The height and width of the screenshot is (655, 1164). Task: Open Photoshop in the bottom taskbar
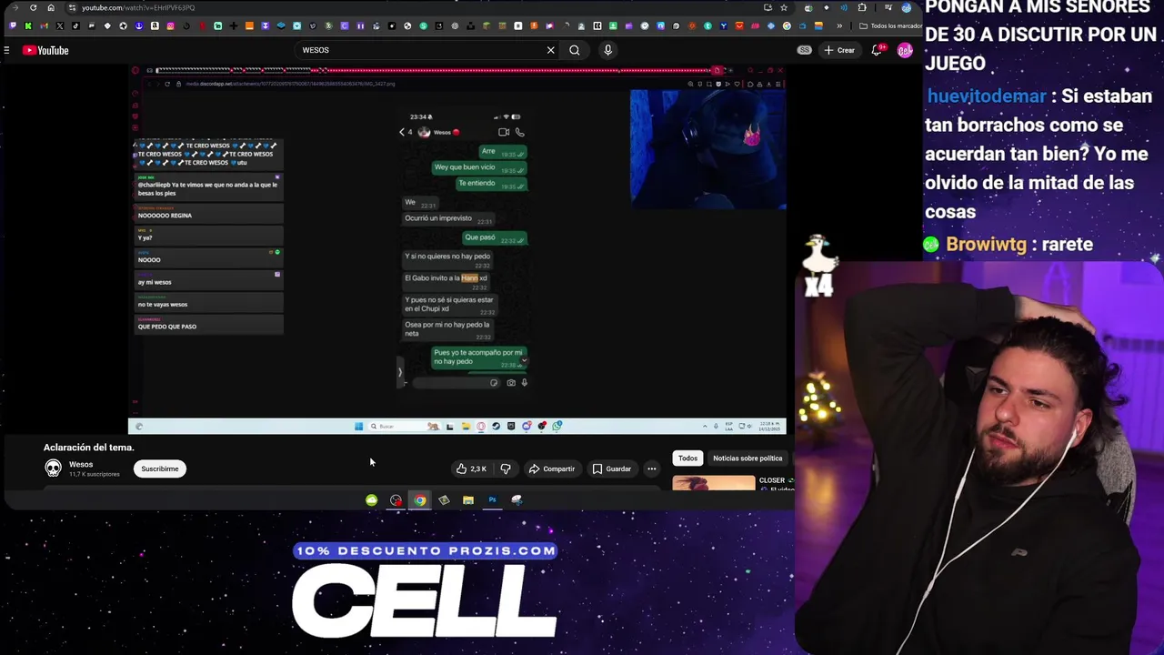(x=492, y=499)
